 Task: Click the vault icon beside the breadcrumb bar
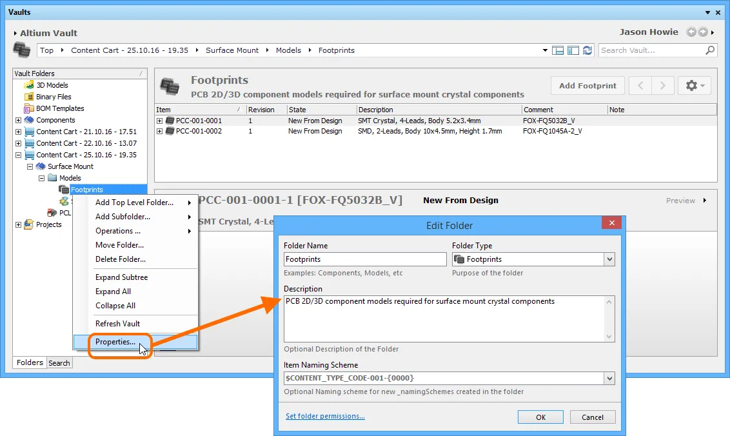(21, 50)
